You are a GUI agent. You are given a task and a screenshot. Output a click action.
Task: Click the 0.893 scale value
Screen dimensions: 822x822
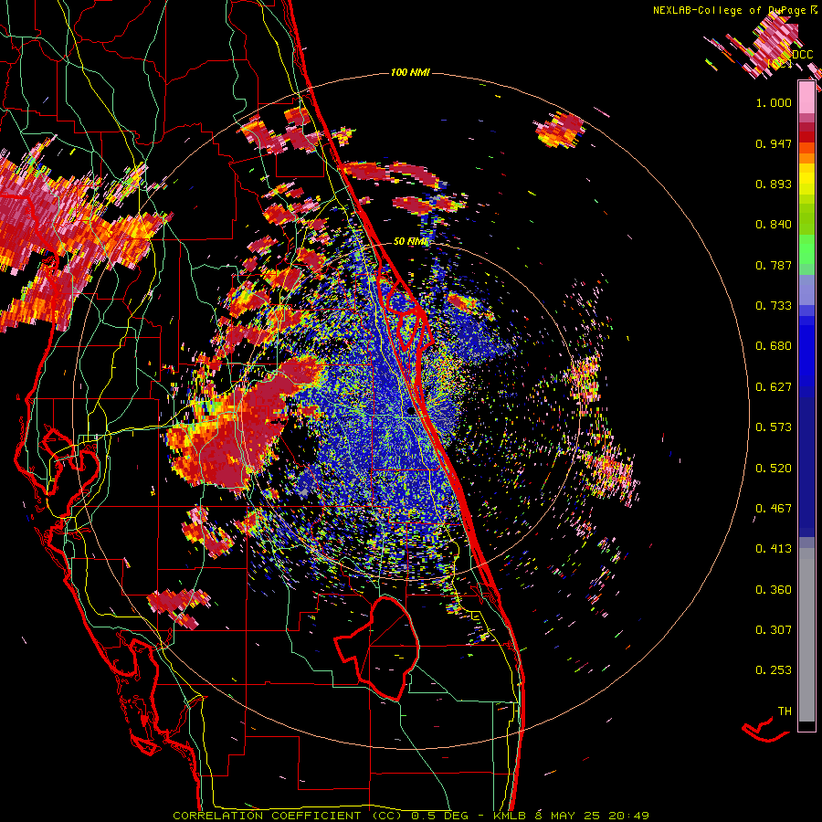click(x=774, y=184)
